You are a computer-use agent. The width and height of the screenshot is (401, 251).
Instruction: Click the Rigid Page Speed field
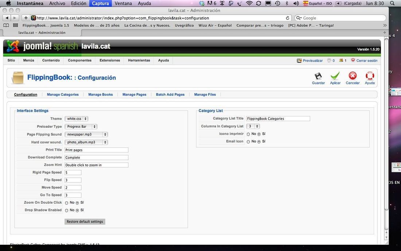[73, 173]
